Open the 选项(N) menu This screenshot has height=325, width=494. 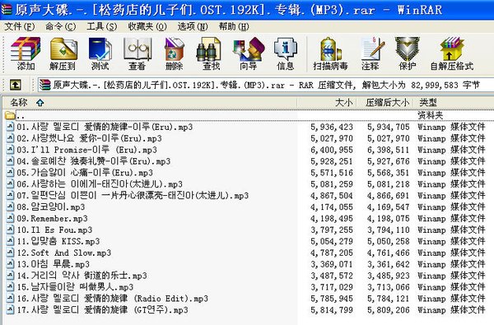point(193,26)
